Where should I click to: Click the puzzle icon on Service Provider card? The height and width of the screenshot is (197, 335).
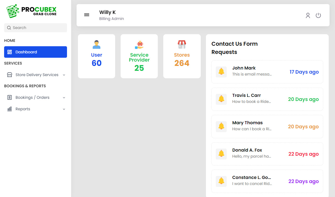139,45
